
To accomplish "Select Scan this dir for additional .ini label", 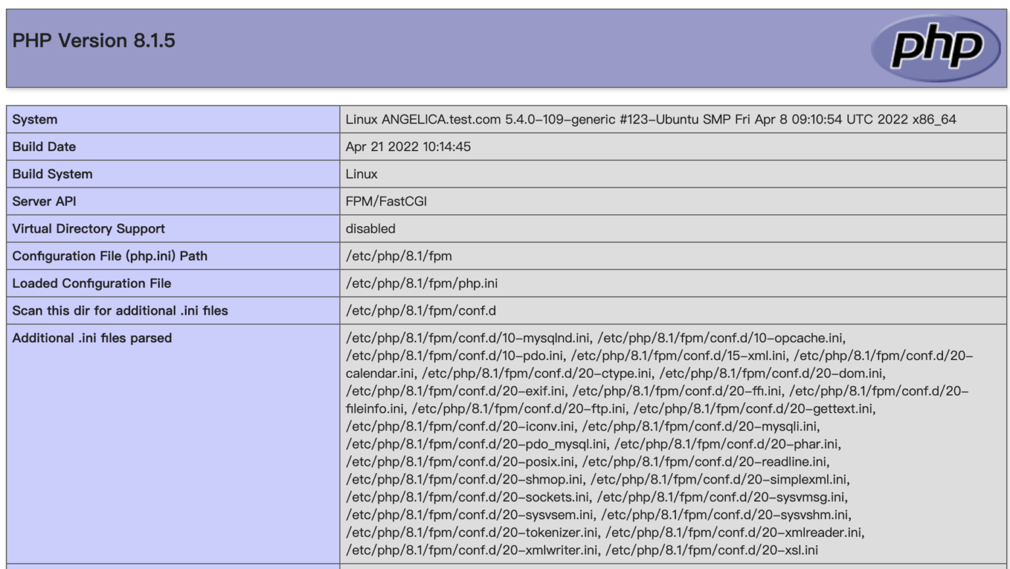I will tap(120, 311).
